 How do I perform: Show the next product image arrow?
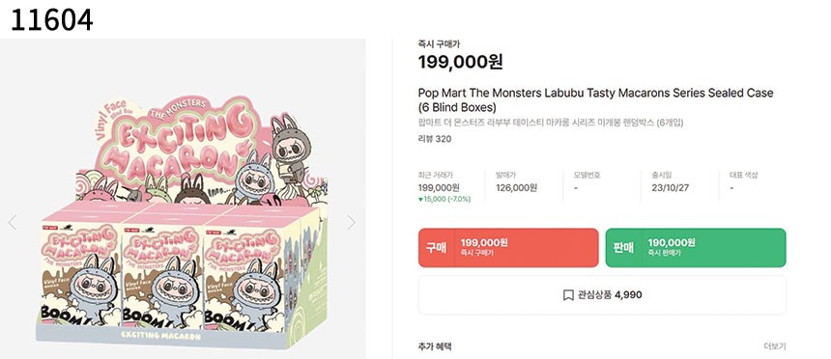[x=351, y=222]
